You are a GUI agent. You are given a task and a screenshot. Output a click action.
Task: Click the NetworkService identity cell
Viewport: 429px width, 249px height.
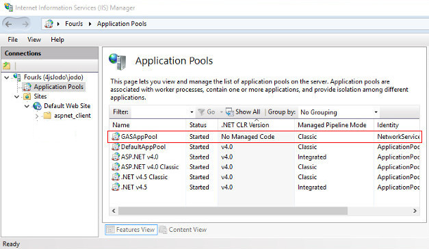point(398,137)
